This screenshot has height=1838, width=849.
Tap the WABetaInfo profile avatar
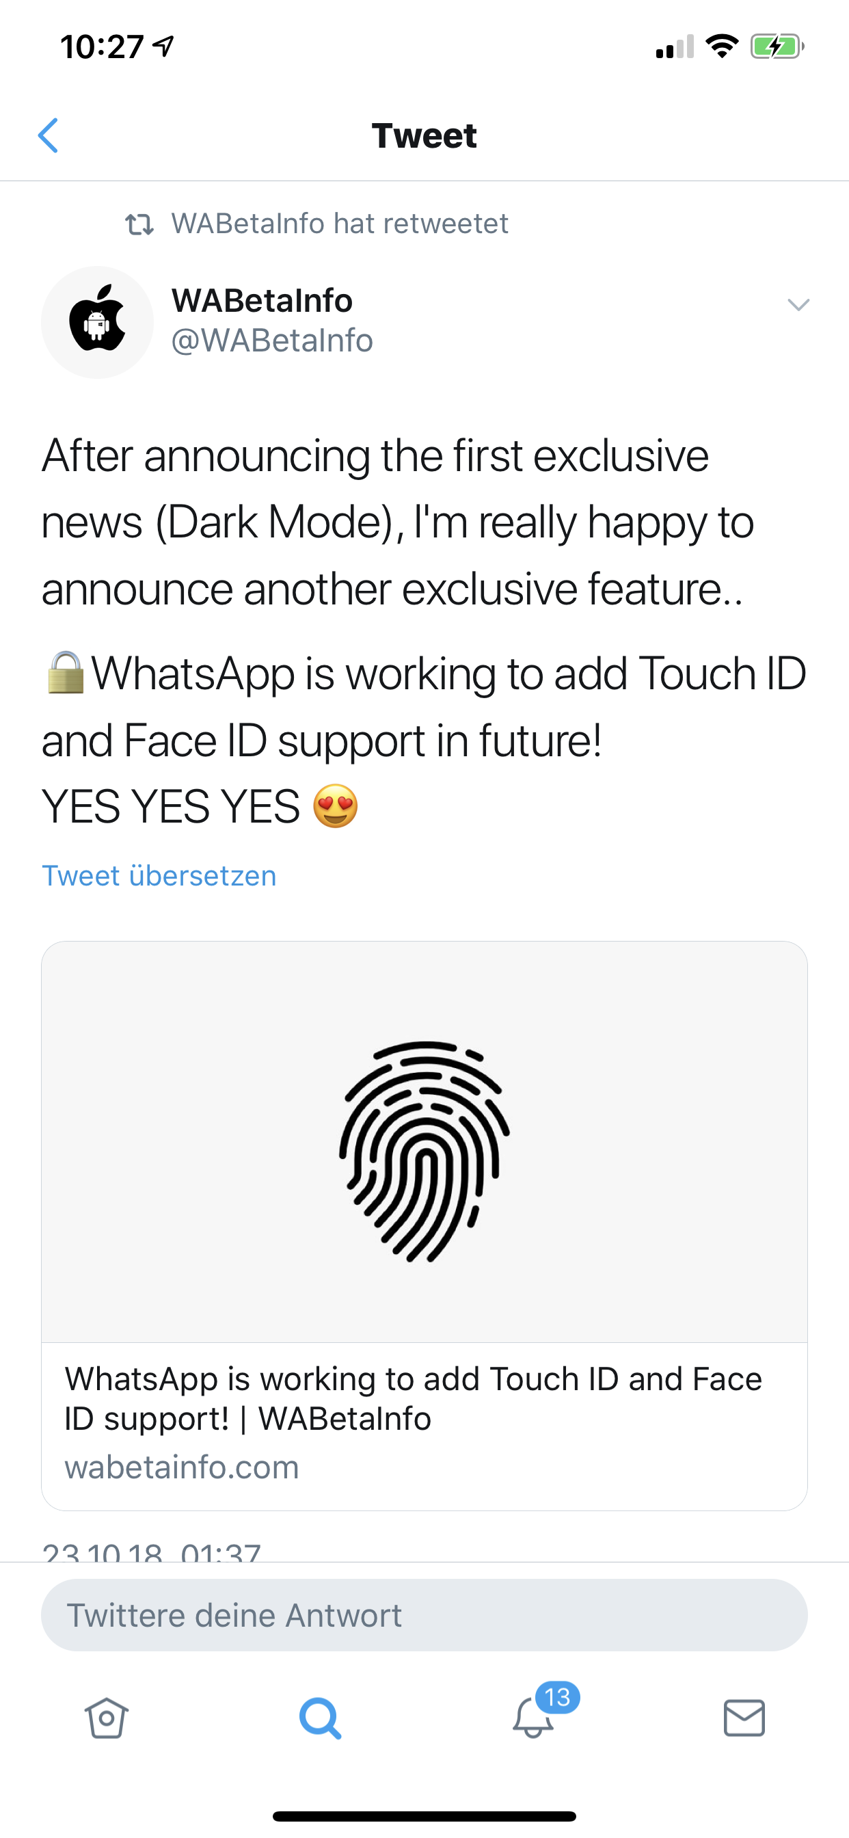tap(97, 323)
